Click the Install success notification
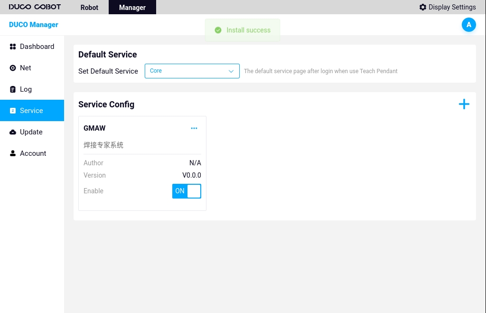The width and height of the screenshot is (486, 313). [x=243, y=30]
